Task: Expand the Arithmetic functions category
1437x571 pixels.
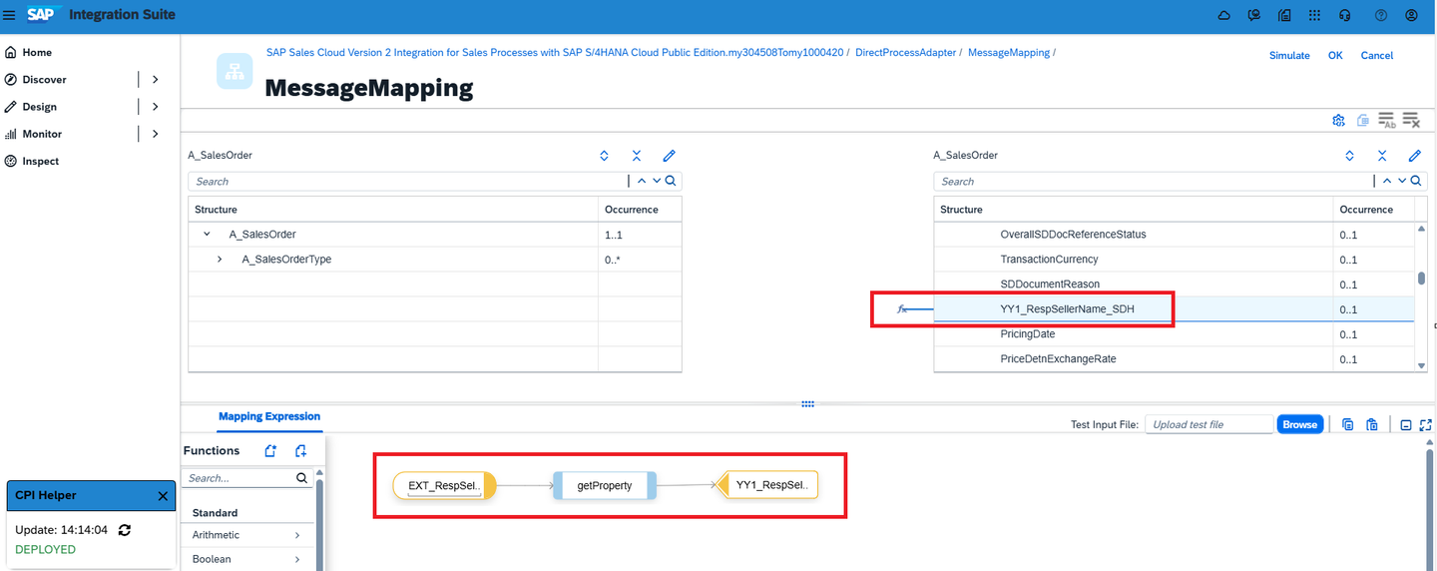Action: click(297, 535)
